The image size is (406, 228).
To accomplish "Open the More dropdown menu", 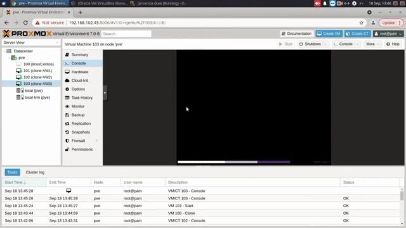I will 372,44.
